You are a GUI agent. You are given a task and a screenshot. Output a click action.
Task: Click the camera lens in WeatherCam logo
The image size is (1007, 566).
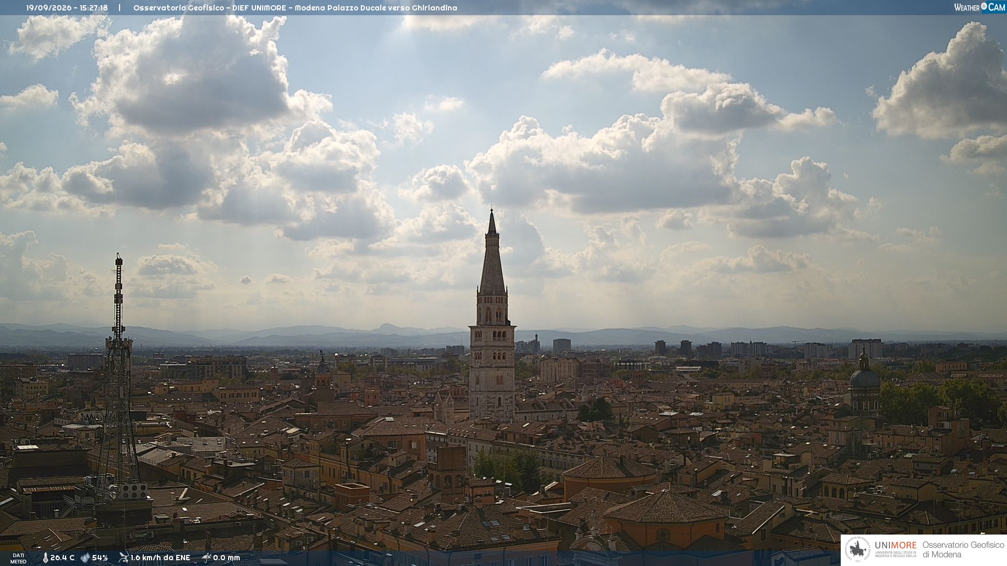click(984, 6)
